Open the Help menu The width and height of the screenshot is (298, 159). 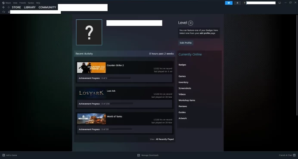click(38, 3)
